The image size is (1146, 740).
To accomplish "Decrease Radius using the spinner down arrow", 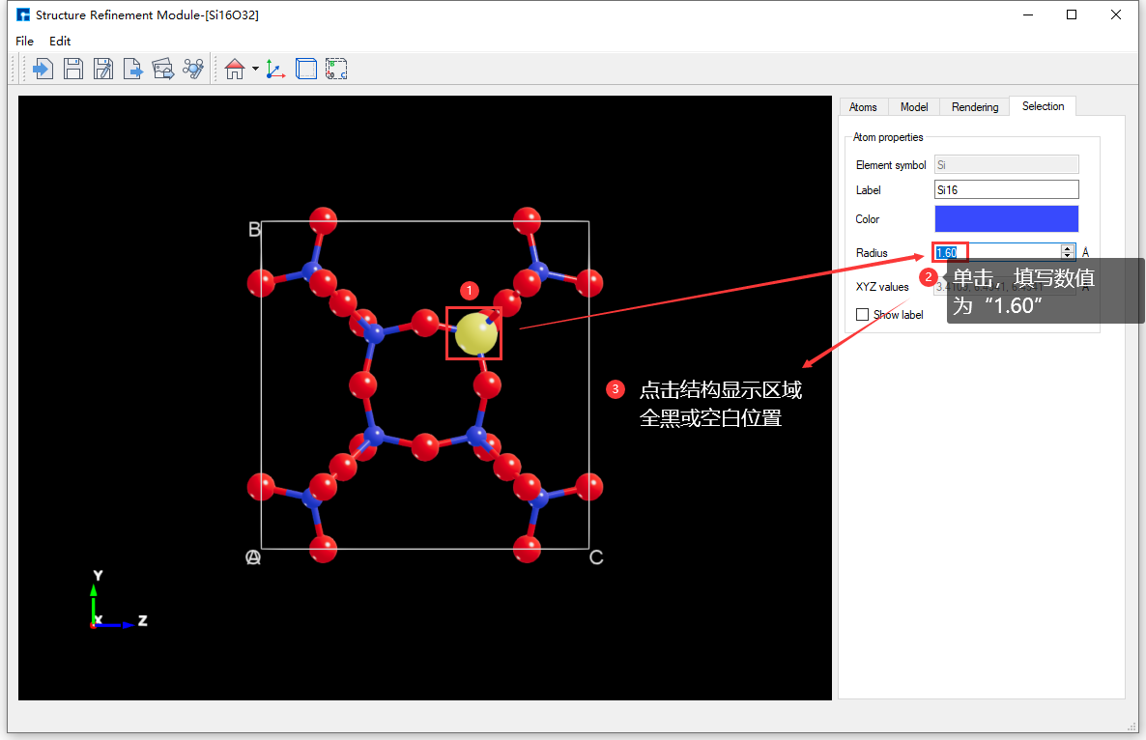I will [x=1067, y=256].
